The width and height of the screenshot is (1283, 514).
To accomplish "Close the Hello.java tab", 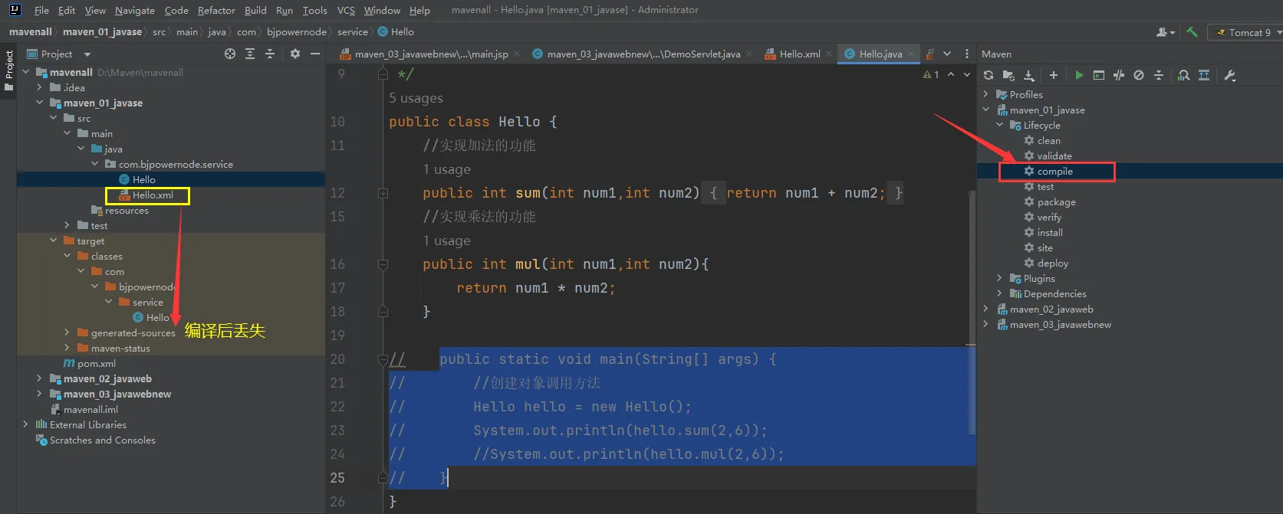I will point(911,54).
